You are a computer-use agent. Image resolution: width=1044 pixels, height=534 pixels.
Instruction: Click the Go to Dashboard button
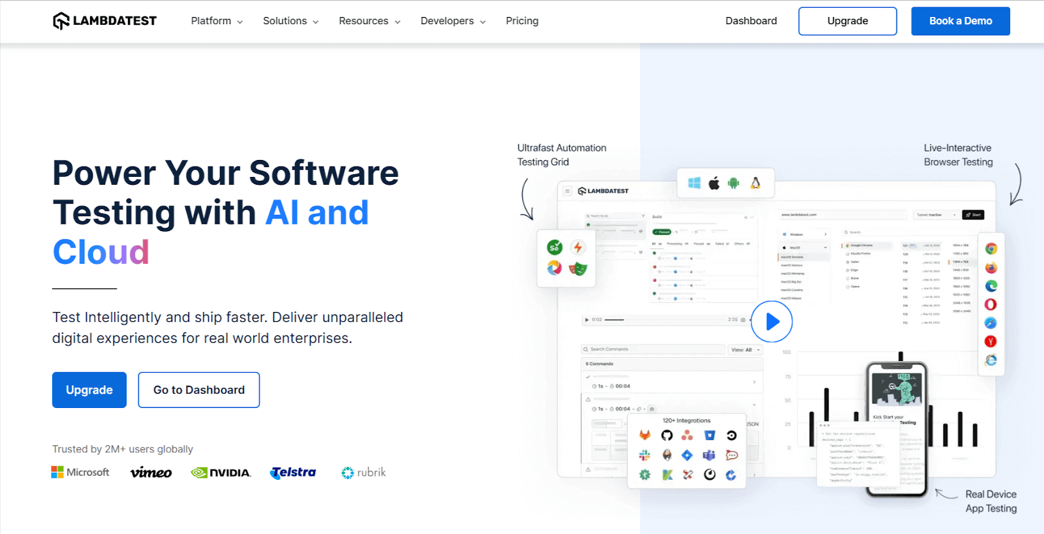tap(199, 390)
